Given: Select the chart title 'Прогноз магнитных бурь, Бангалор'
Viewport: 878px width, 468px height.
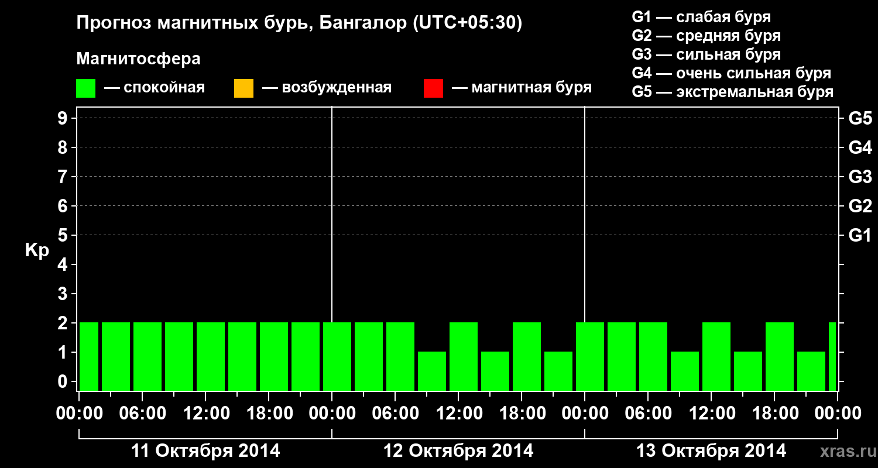Looking at the screenshot, I should coord(242,24).
